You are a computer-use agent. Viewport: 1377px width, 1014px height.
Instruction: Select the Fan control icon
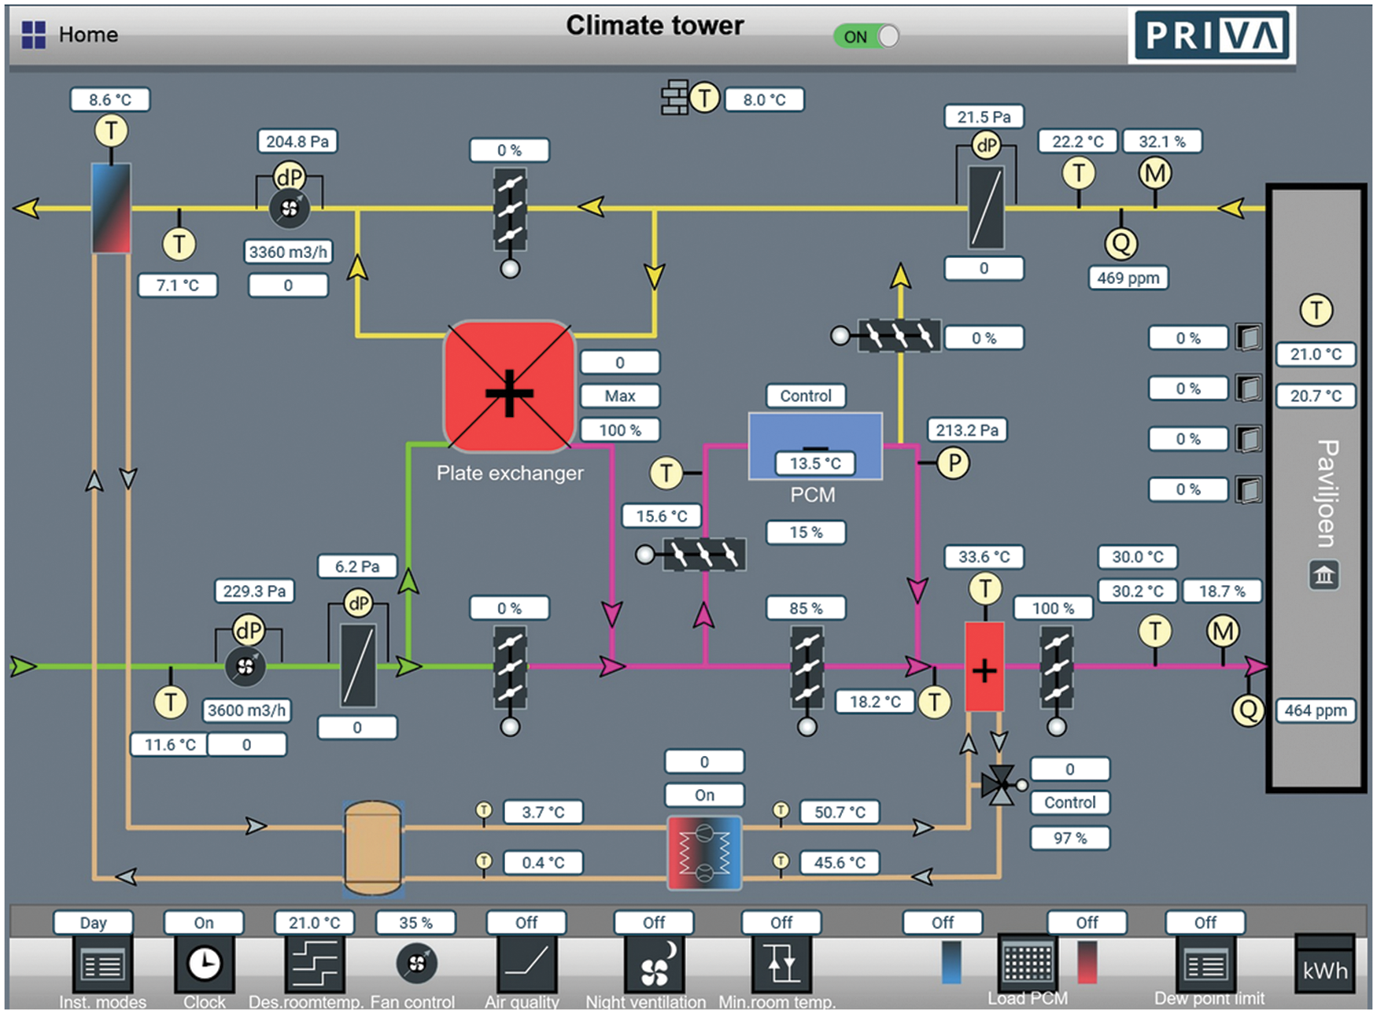tap(416, 963)
